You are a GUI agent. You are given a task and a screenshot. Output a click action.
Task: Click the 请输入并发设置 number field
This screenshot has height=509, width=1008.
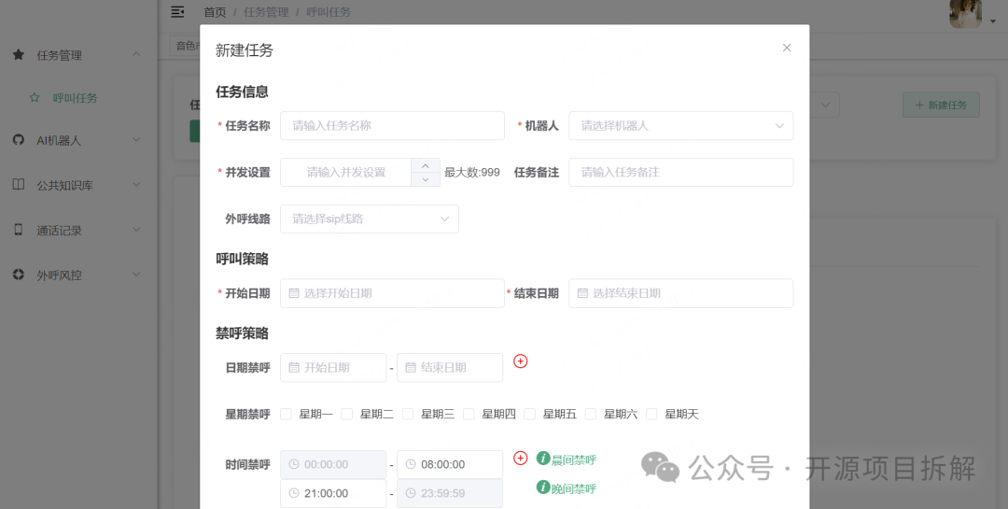(346, 172)
